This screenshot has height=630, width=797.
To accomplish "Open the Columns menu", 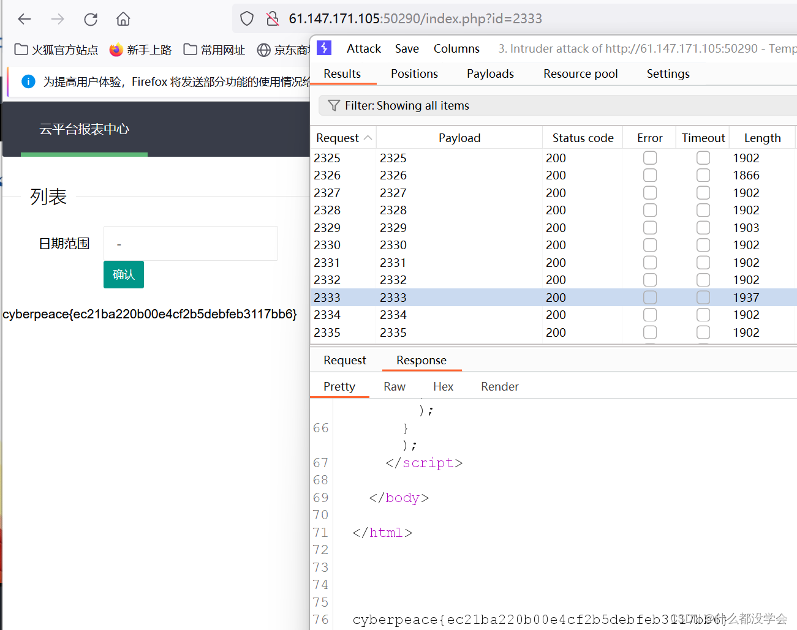I will 456,48.
